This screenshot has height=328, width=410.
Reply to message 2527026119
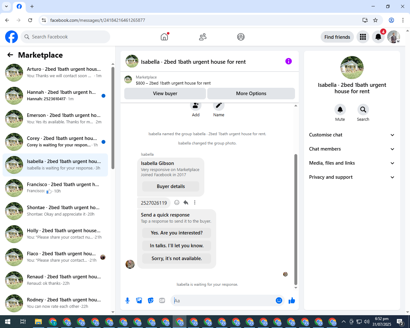(186, 202)
